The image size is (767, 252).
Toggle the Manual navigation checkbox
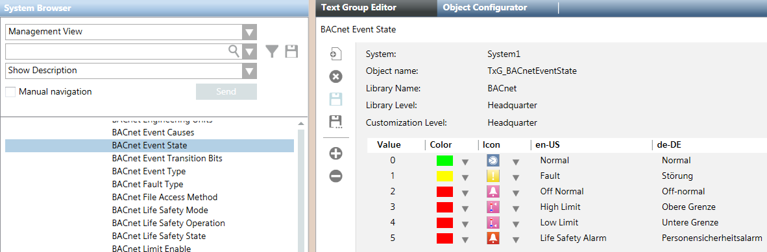click(10, 92)
